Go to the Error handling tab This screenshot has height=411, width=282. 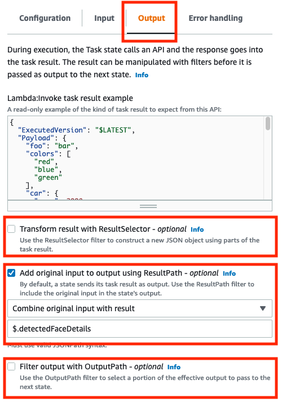(x=215, y=18)
